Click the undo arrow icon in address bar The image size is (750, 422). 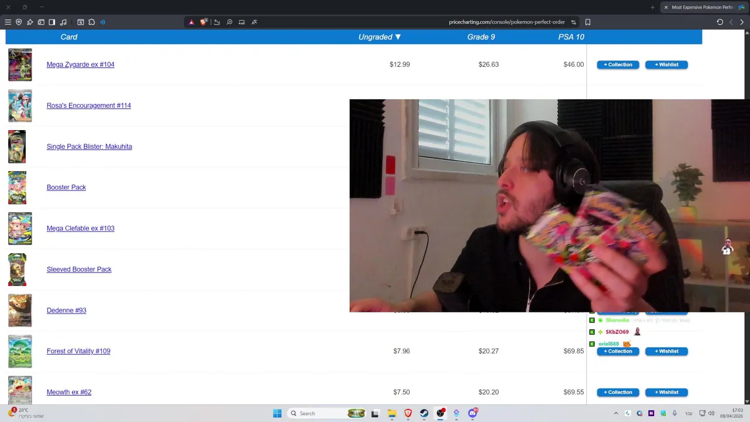click(x=217, y=22)
